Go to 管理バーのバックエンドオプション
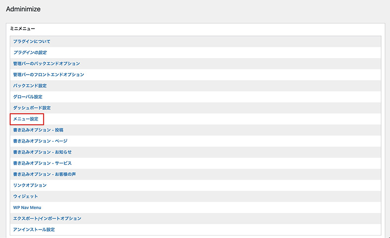The width and height of the screenshot is (390, 238). pyautogui.click(x=46, y=64)
